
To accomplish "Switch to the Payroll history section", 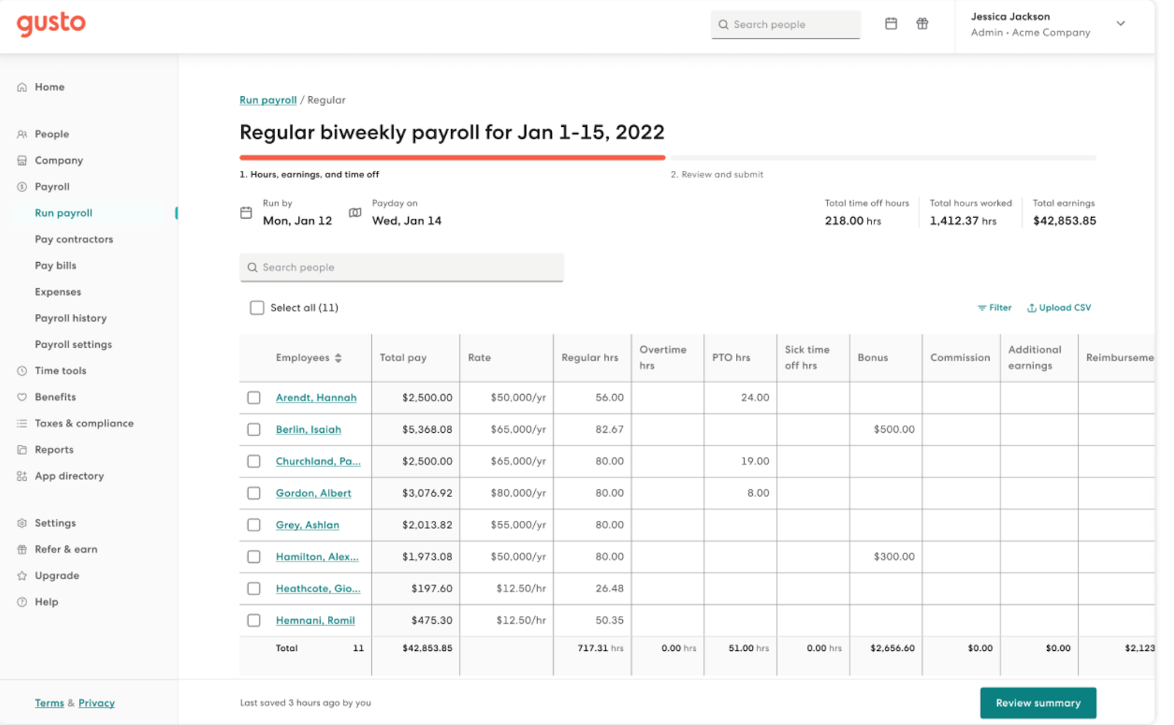I will (x=70, y=318).
